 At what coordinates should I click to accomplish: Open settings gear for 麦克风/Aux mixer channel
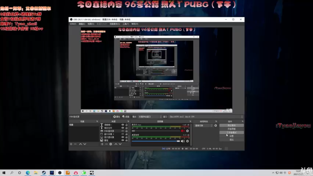click(x=187, y=131)
